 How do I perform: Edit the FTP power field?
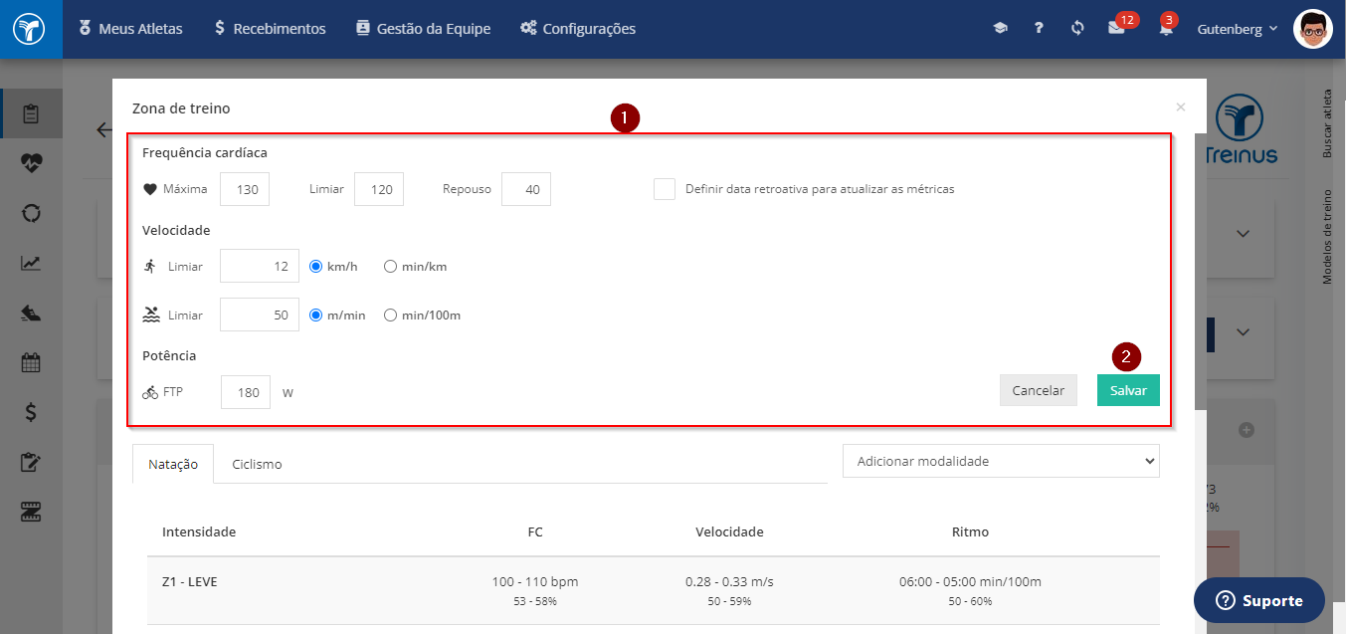pyautogui.click(x=246, y=392)
